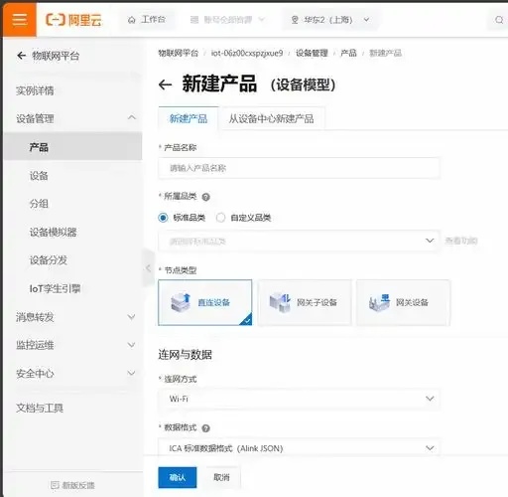Open IoT孪生引擎 in the sidebar

[55, 288]
